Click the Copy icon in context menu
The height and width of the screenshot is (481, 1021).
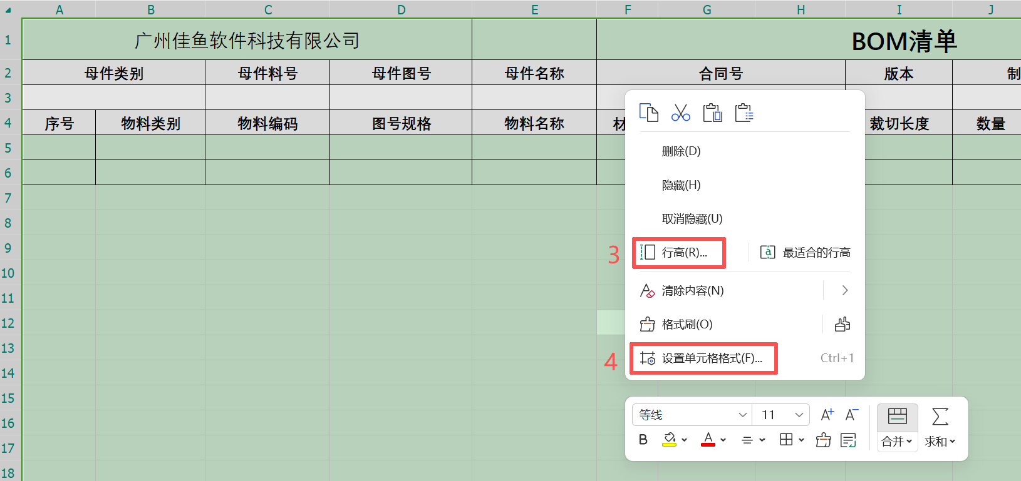[x=648, y=113]
